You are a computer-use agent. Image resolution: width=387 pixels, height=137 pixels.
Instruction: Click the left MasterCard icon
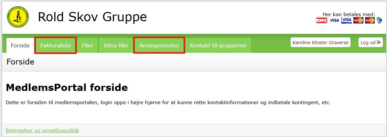click(x=358, y=20)
